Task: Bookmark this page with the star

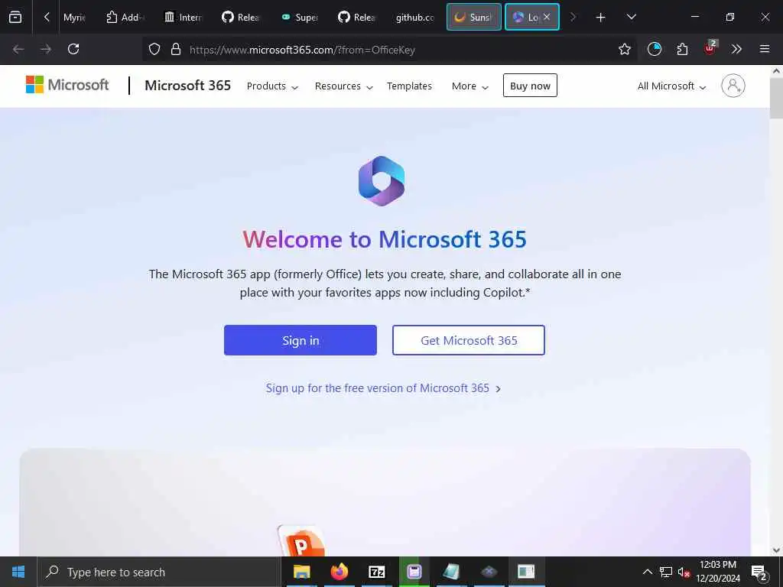Action: pyautogui.click(x=624, y=49)
